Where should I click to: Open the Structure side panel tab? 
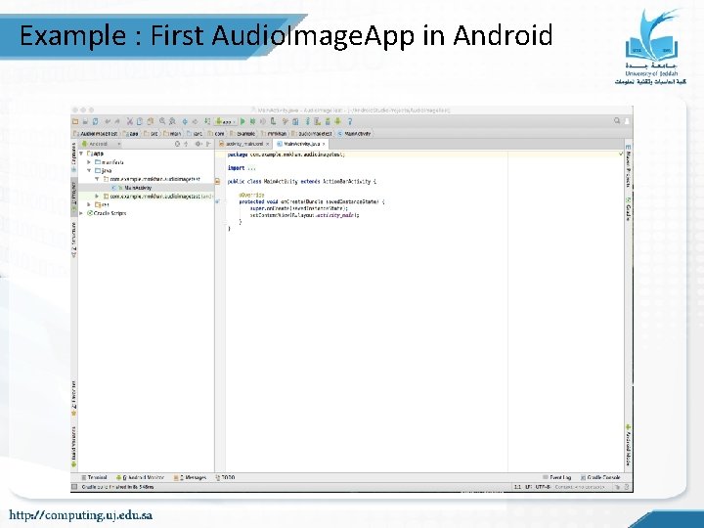click(x=74, y=241)
